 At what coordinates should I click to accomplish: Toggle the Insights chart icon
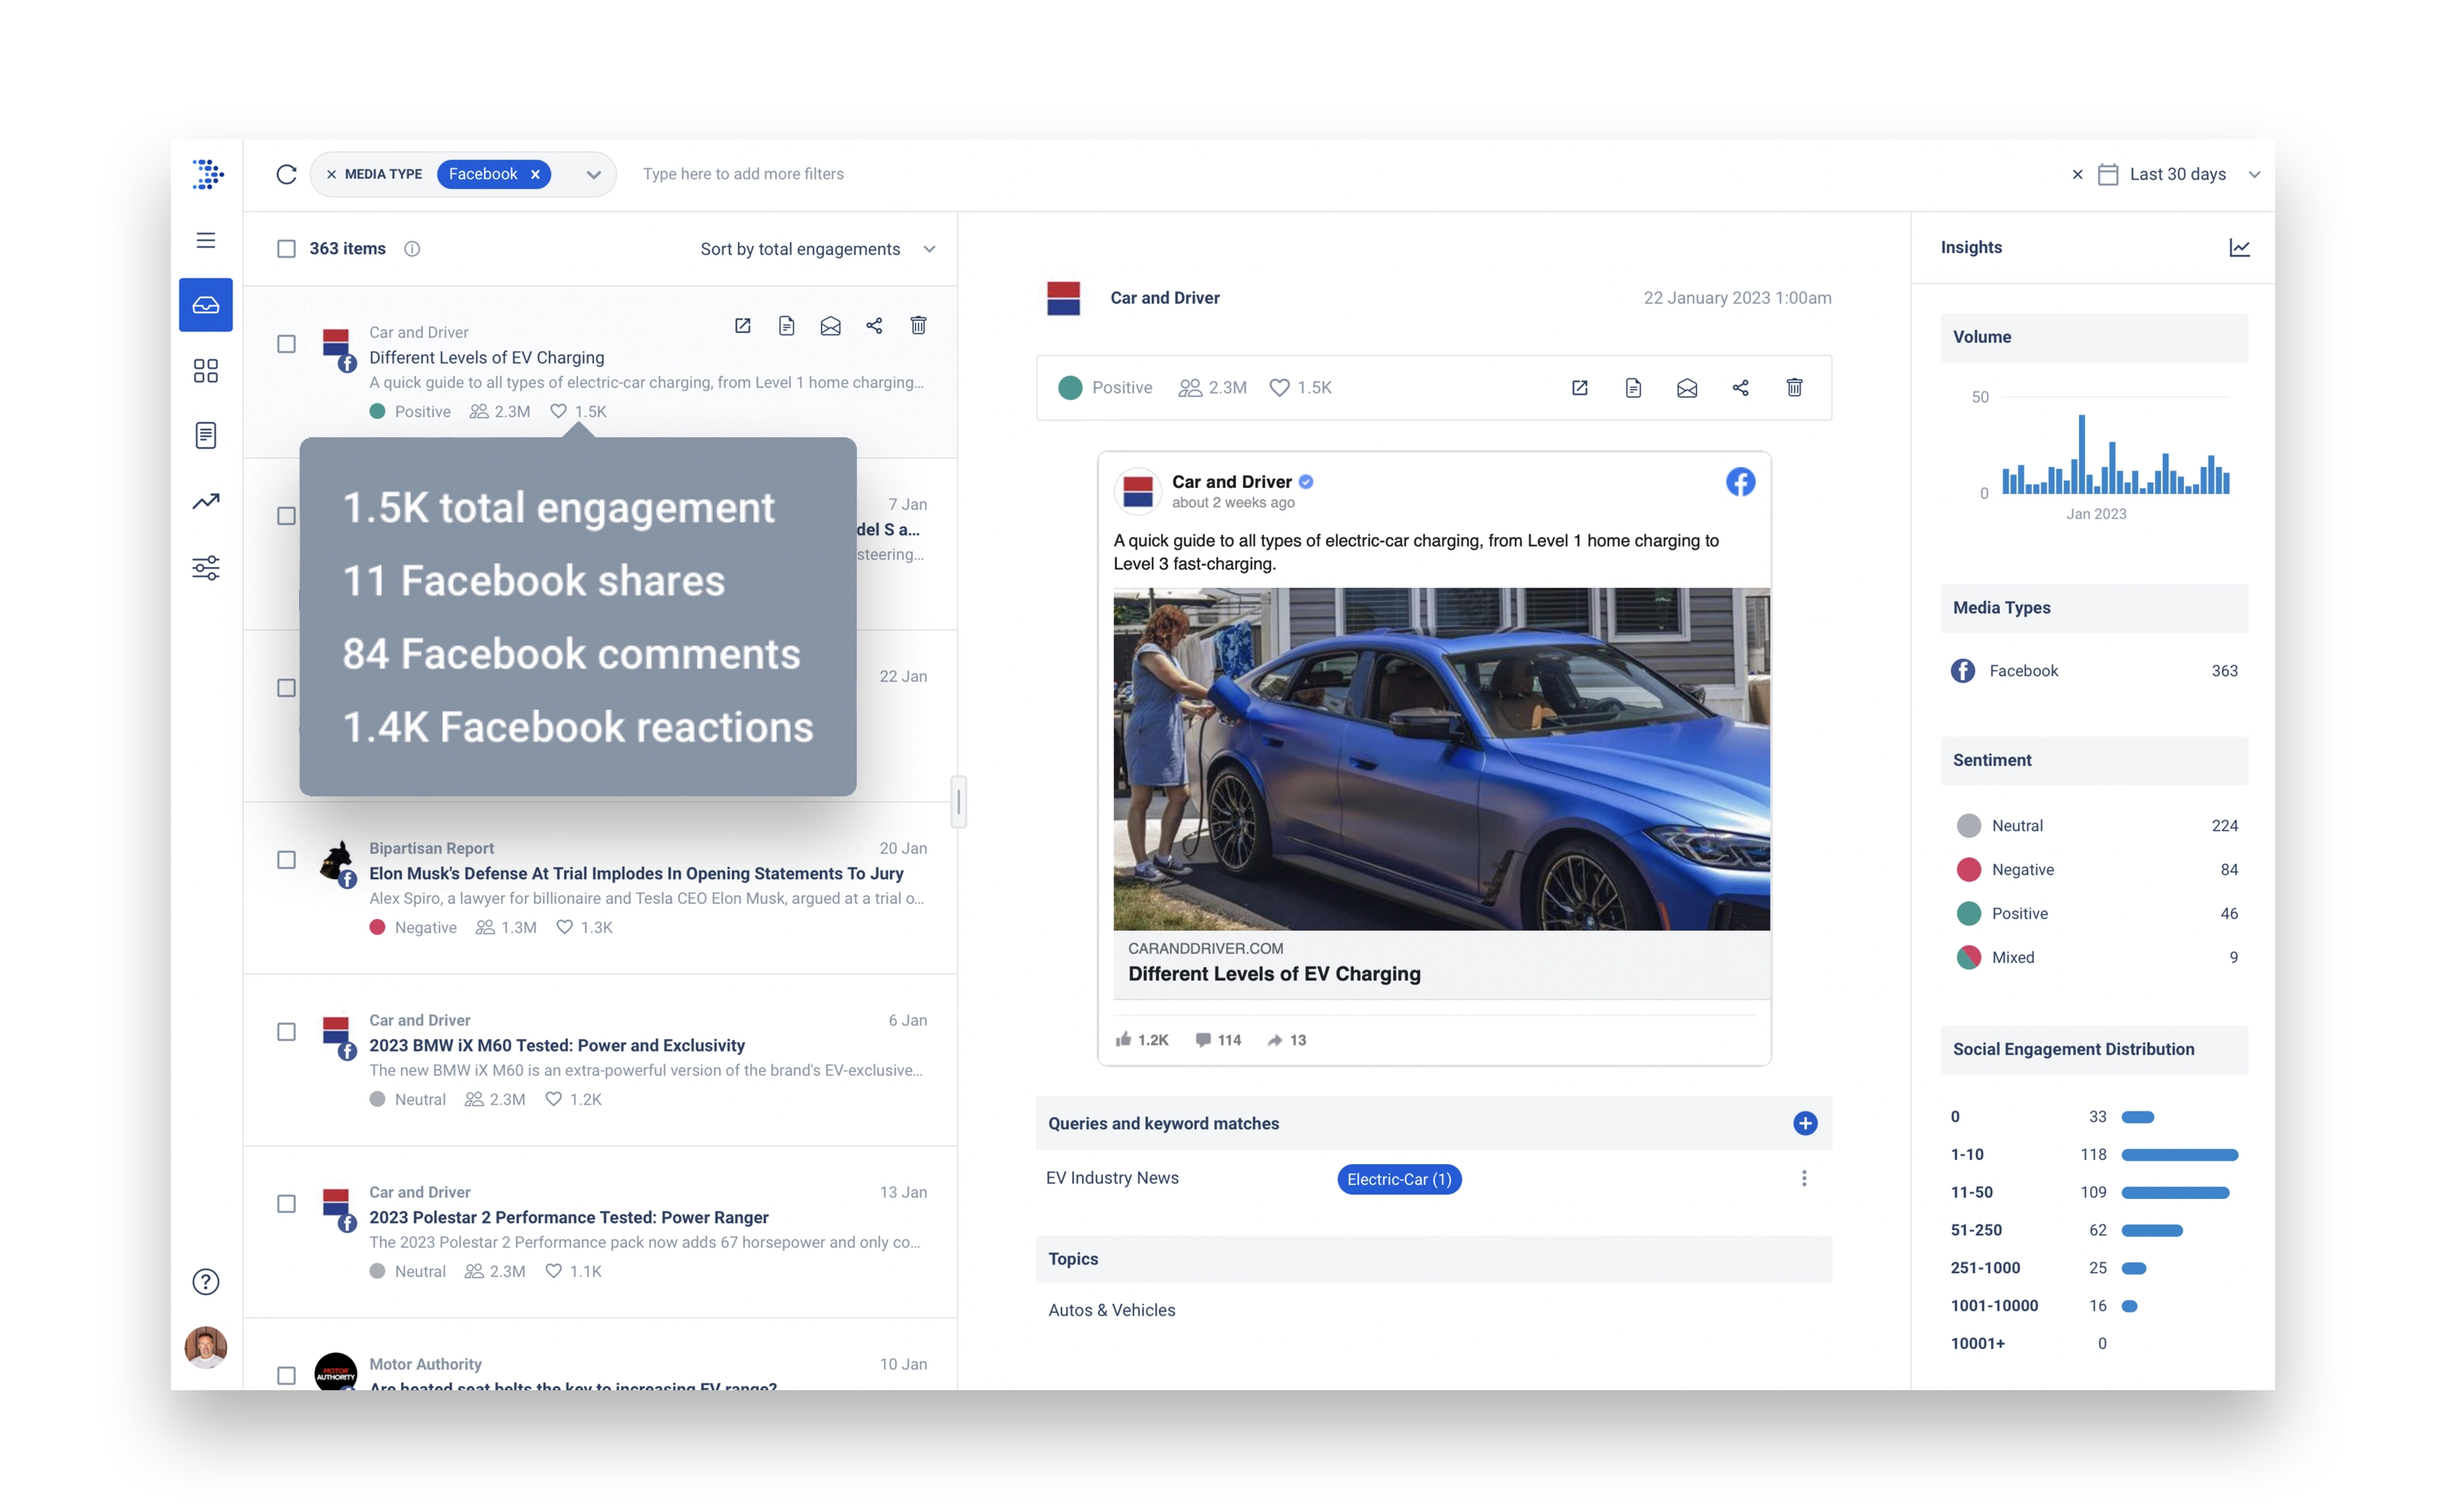coord(2240,248)
